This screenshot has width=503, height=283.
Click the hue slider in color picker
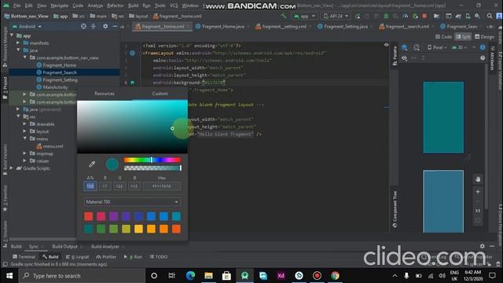click(152, 160)
